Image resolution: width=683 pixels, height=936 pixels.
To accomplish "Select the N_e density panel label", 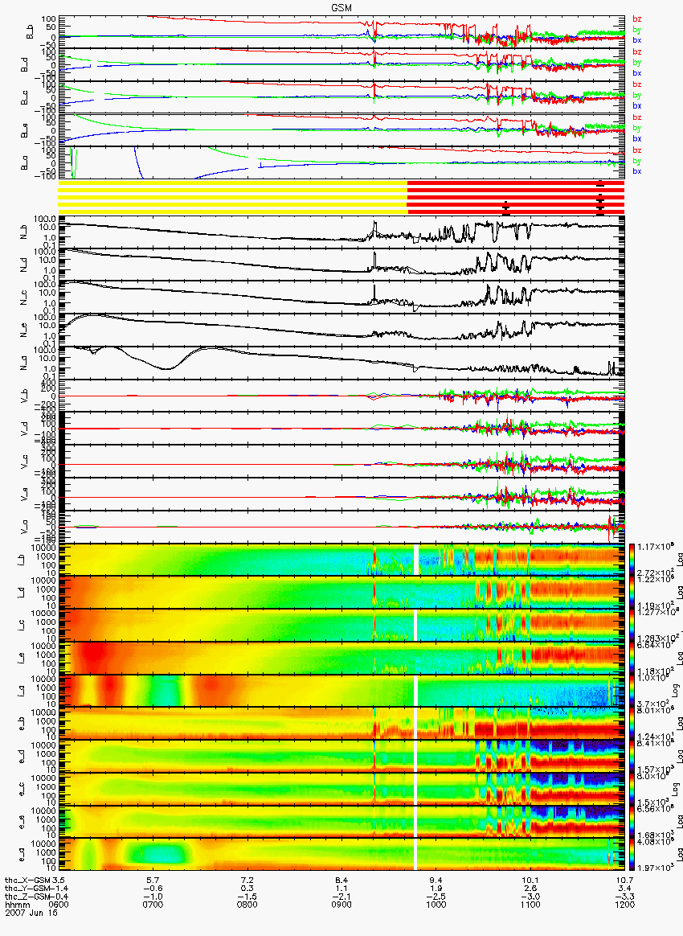I will coord(24,330).
